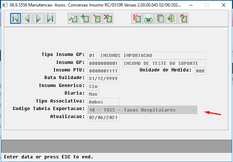Click the red F function icon
The image size is (233, 162).
coord(137,18)
